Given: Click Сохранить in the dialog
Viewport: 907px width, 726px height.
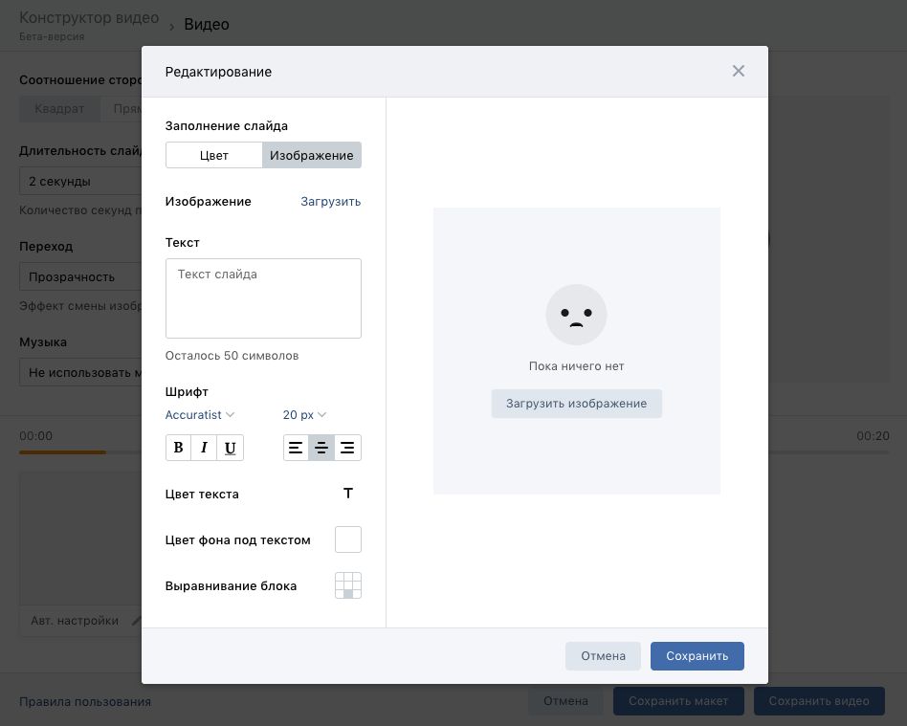Looking at the screenshot, I should (x=697, y=656).
